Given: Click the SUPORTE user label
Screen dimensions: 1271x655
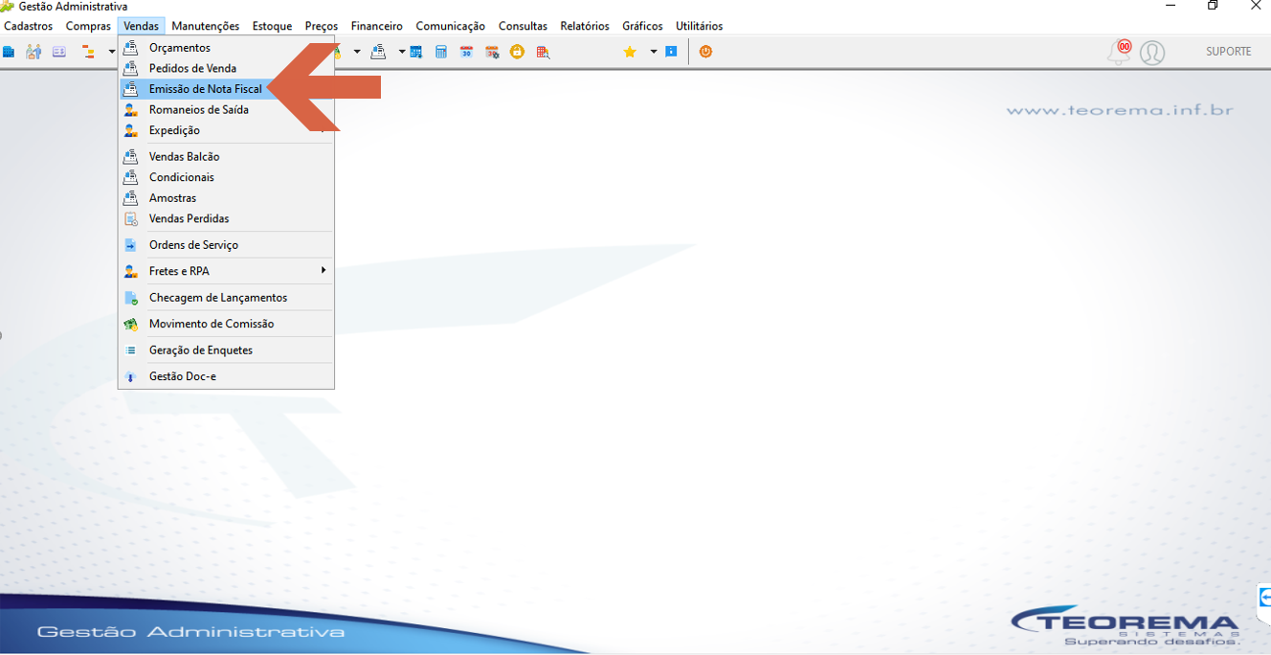Looking at the screenshot, I should click(1229, 52).
